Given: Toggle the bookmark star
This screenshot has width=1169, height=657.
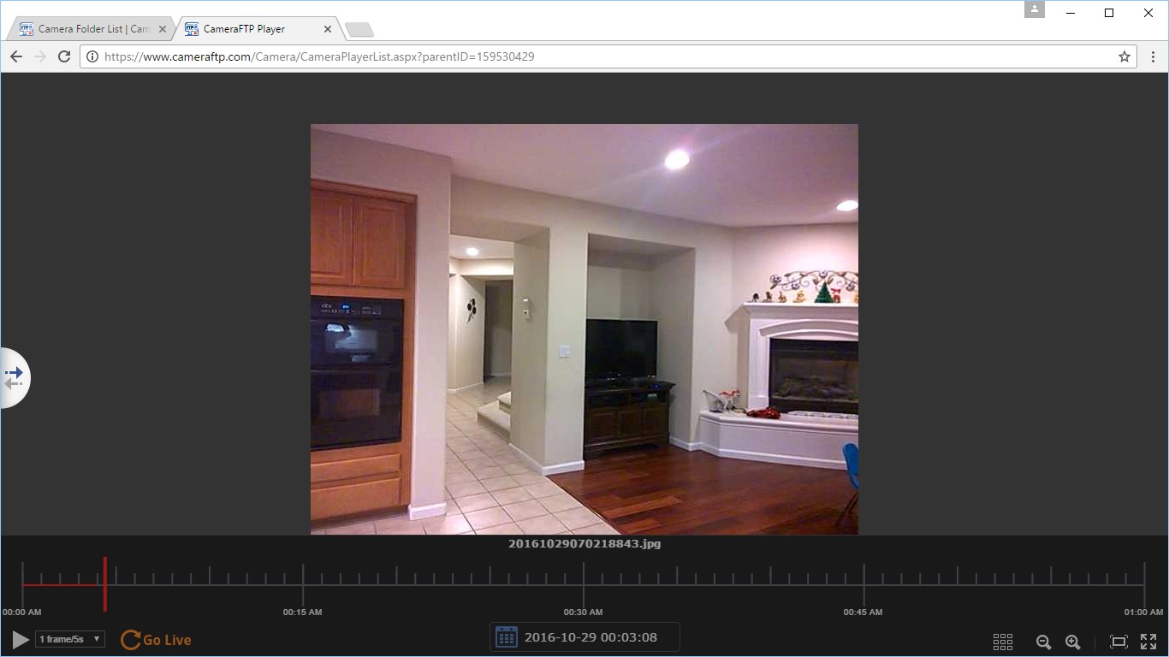Looking at the screenshot, I should 1124,56.
